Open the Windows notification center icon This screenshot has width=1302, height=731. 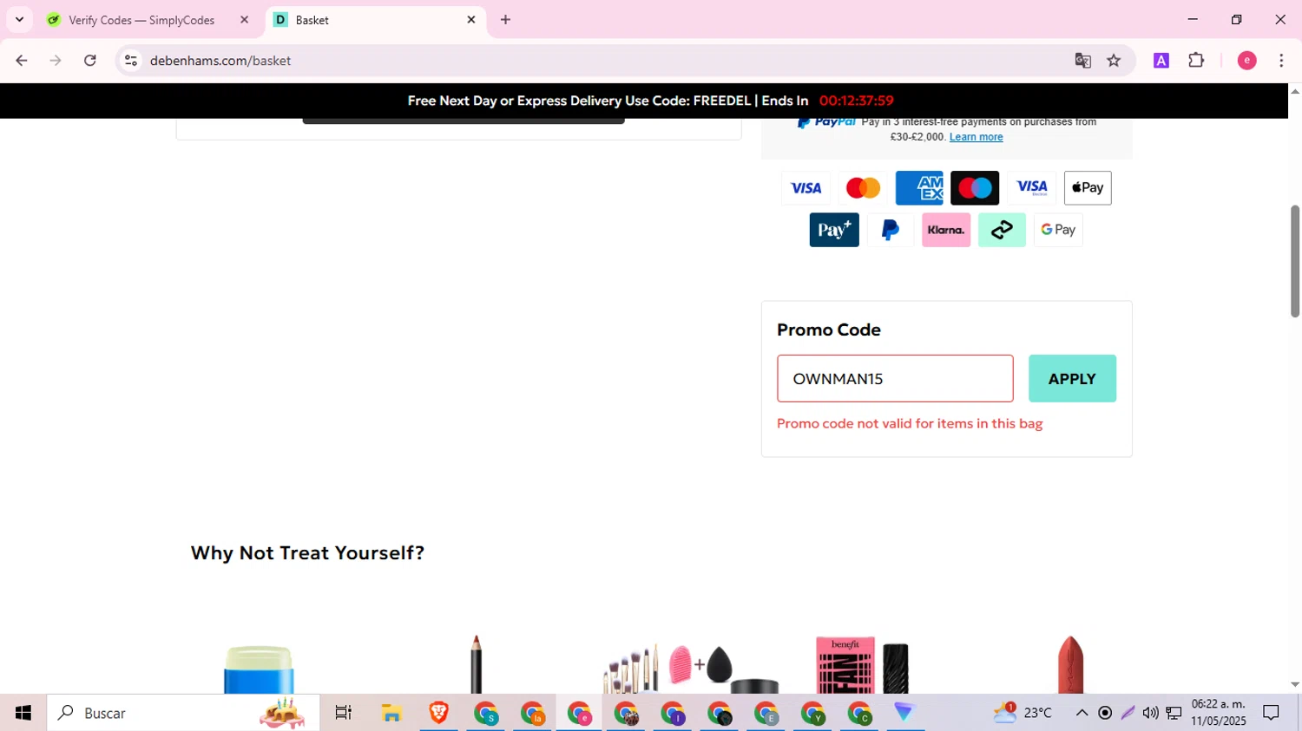(x=1272, y=713)
